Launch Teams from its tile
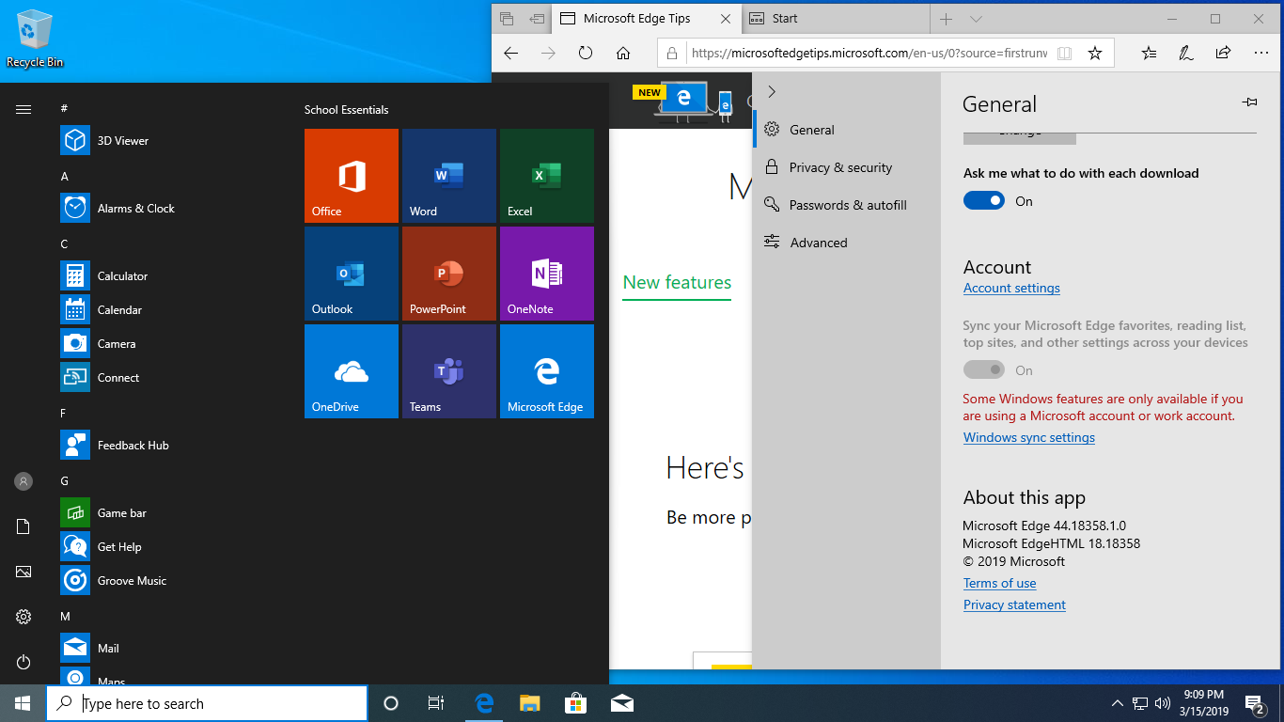 point(449,371)
